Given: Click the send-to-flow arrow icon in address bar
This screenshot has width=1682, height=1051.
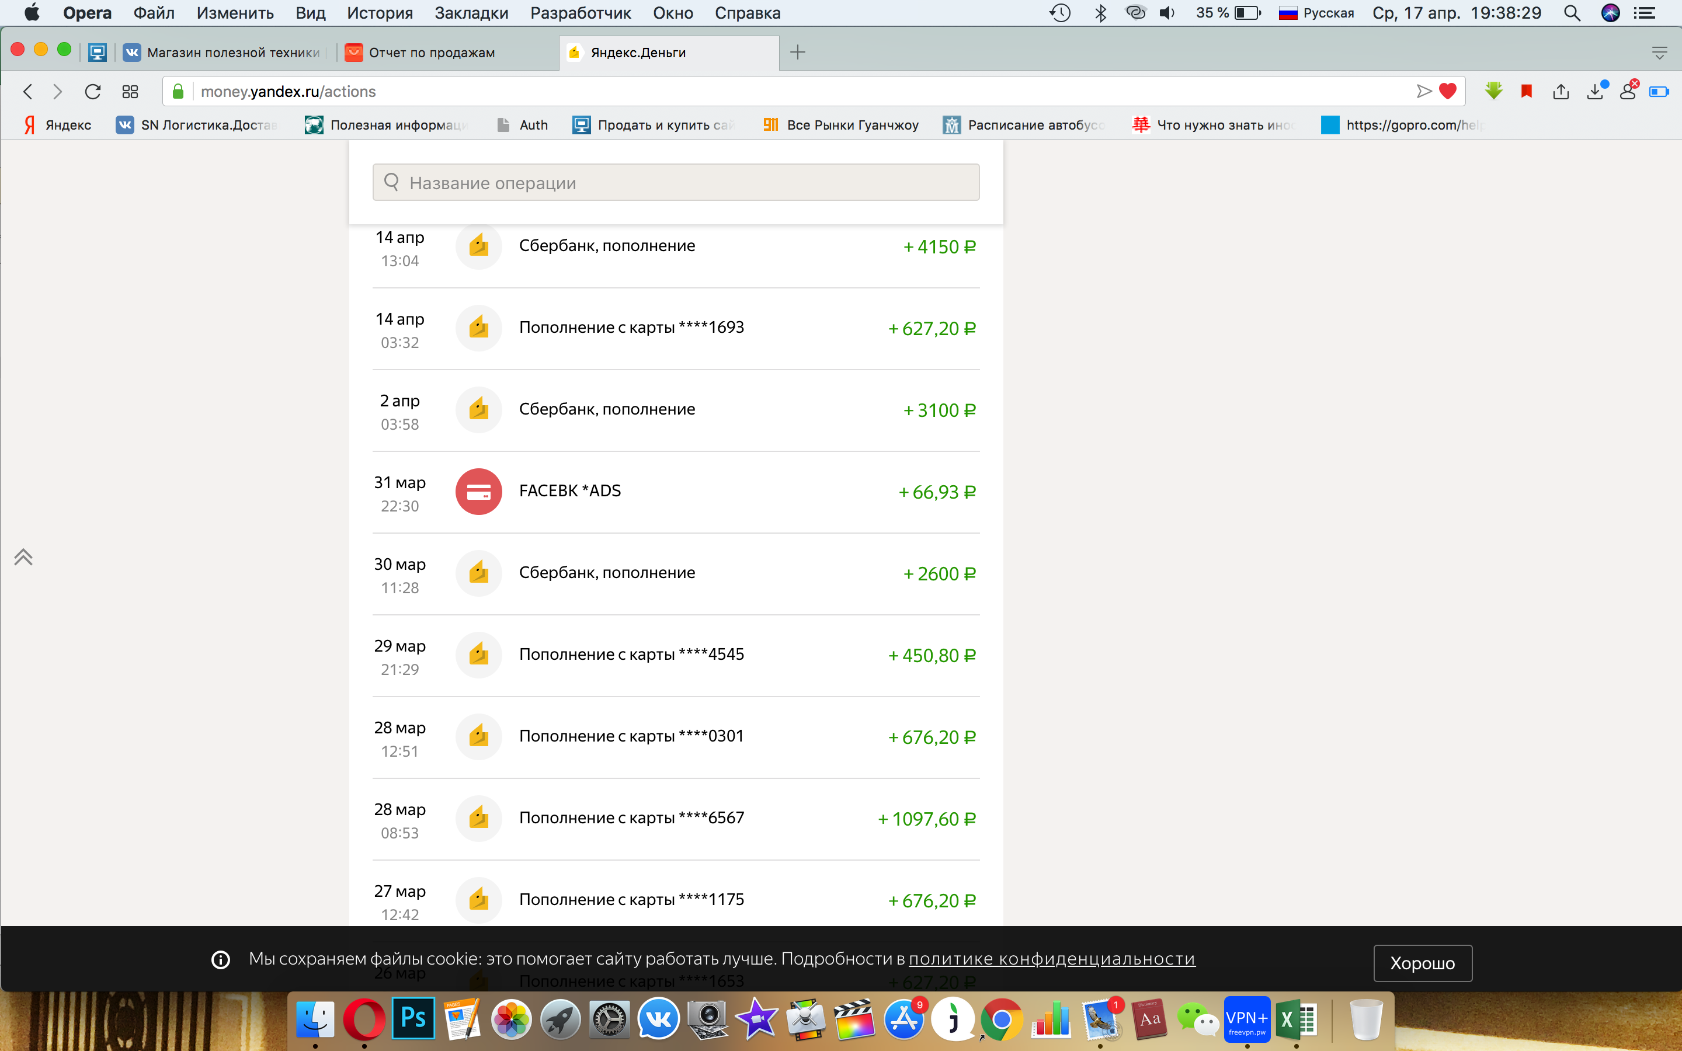Looking at the screenshot, I should 1423,91.
